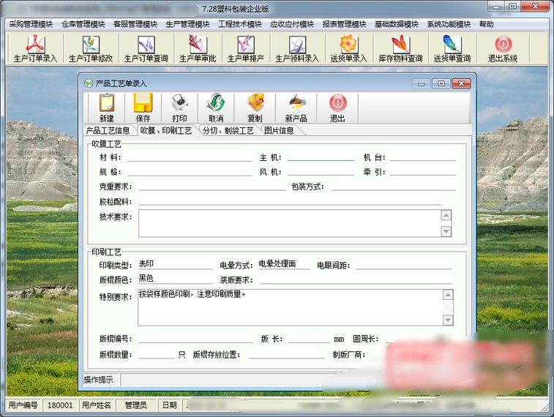Screen dimensions: 554x417
Task: Open 生产管理模块 menu
Action: click(188, 24)
